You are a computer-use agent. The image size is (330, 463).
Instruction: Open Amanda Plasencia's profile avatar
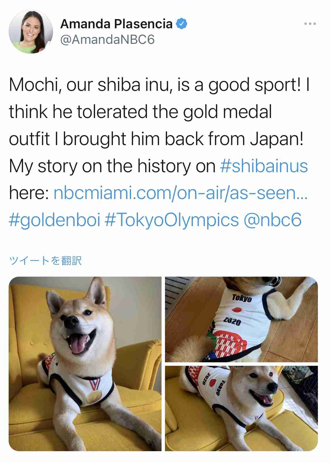(x=31, y=32)
